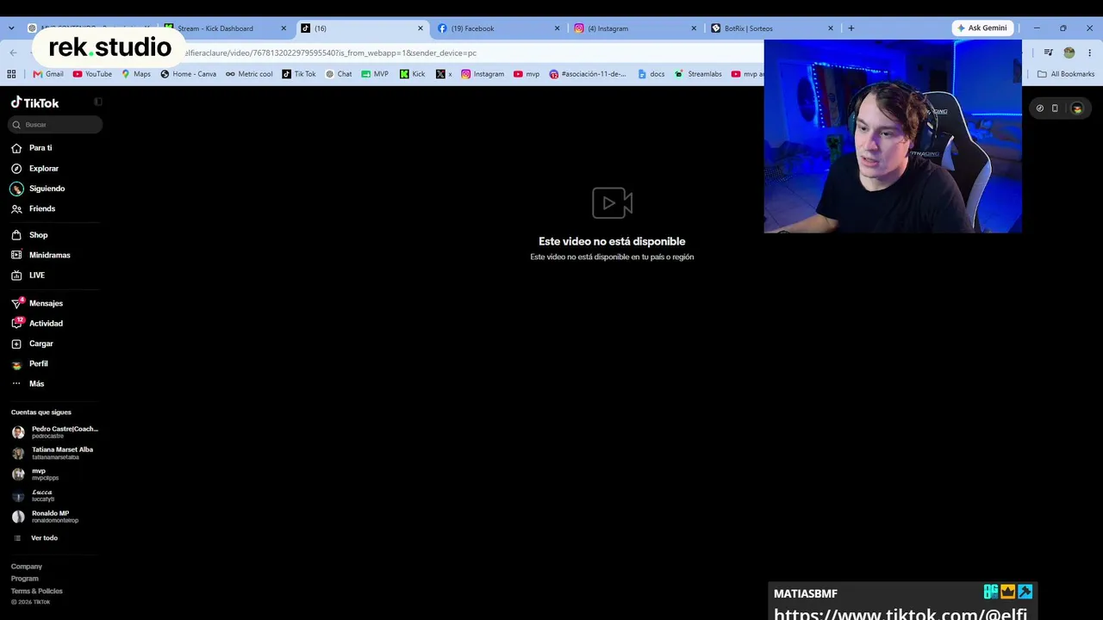Click Ver todo to show all accounts

[44, 538]
